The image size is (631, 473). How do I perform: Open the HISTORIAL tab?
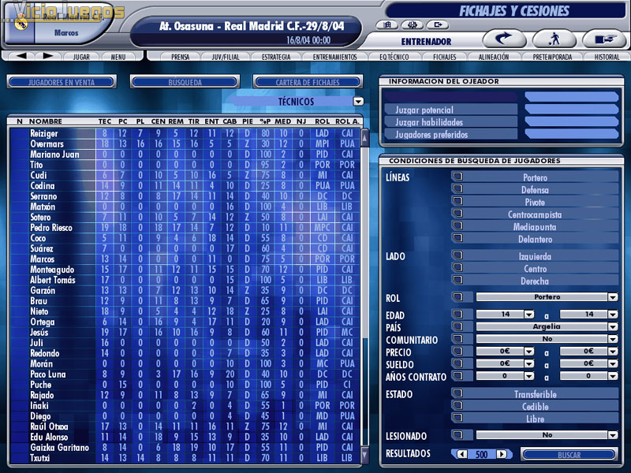[x=607, y=57]
